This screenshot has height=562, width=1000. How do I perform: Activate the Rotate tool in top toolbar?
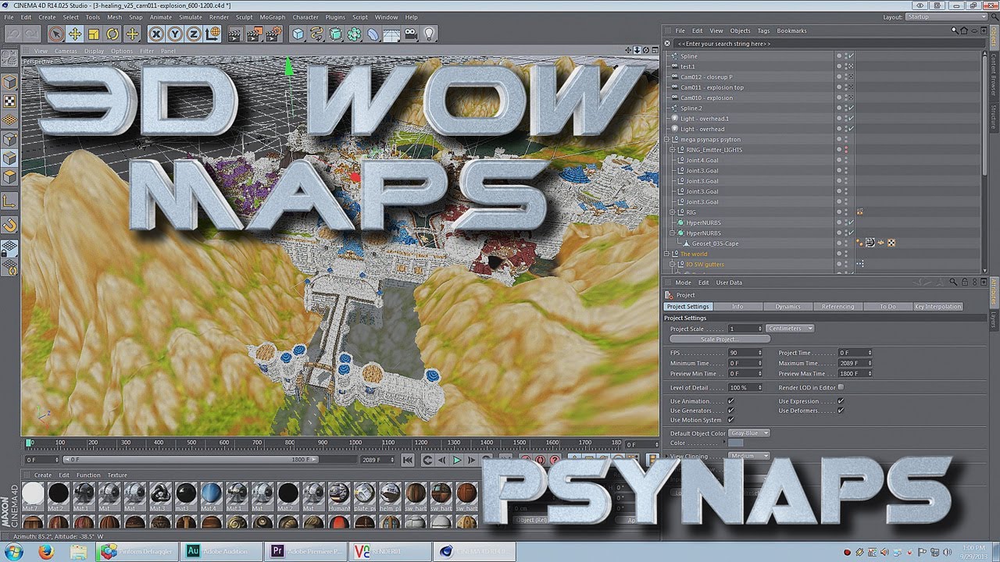112,34
